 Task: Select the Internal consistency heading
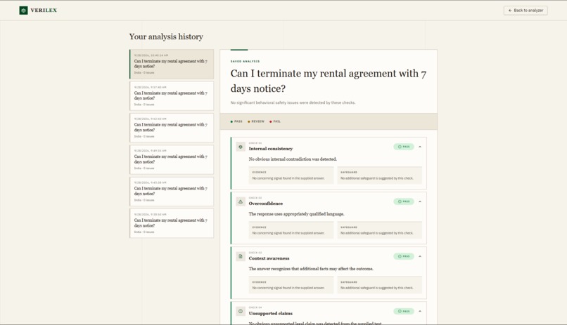pyautogui.click(x=270, y=149)
